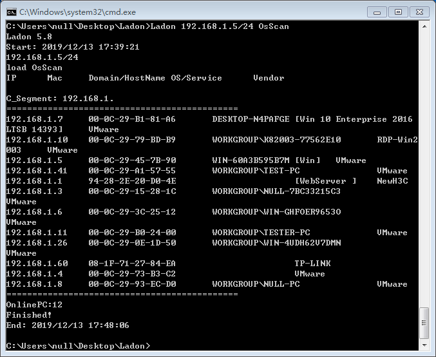Image resolution: width=436 pixels, height=357 pixels.
Task: Click the 'RDP-Win2' text
Action: coord(397,140)
